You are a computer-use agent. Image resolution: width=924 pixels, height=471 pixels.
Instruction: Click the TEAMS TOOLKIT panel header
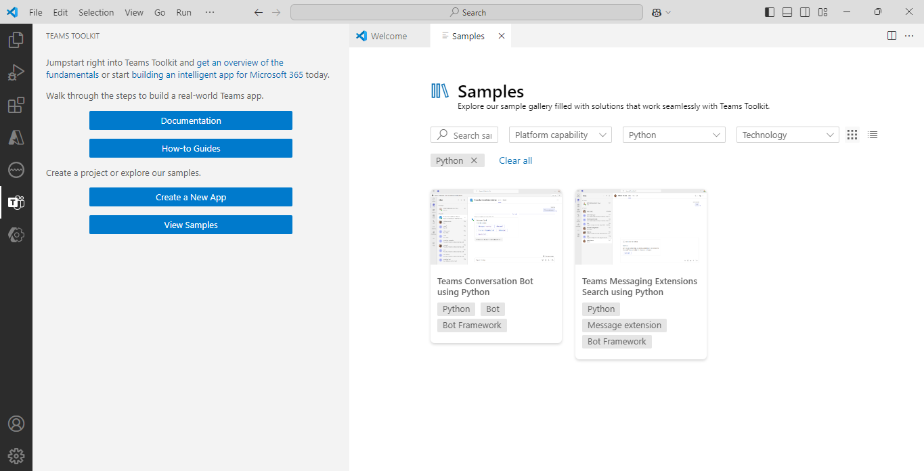tap(73, 36)
